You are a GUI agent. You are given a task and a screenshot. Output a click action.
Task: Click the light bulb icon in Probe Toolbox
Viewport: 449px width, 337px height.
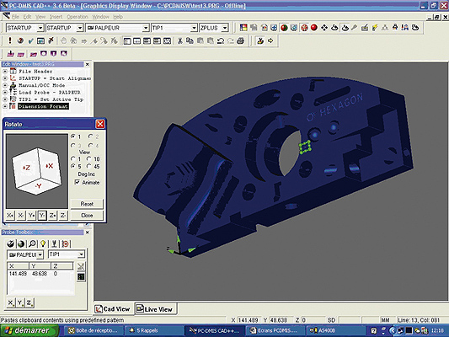tap(43, 243)
